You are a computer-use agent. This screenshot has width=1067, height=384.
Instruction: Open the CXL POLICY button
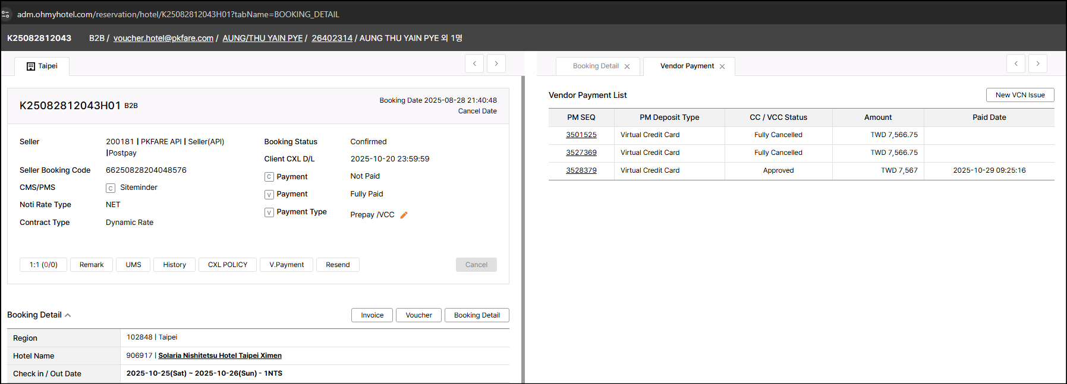pyautogui.click(x=228, y=265)
